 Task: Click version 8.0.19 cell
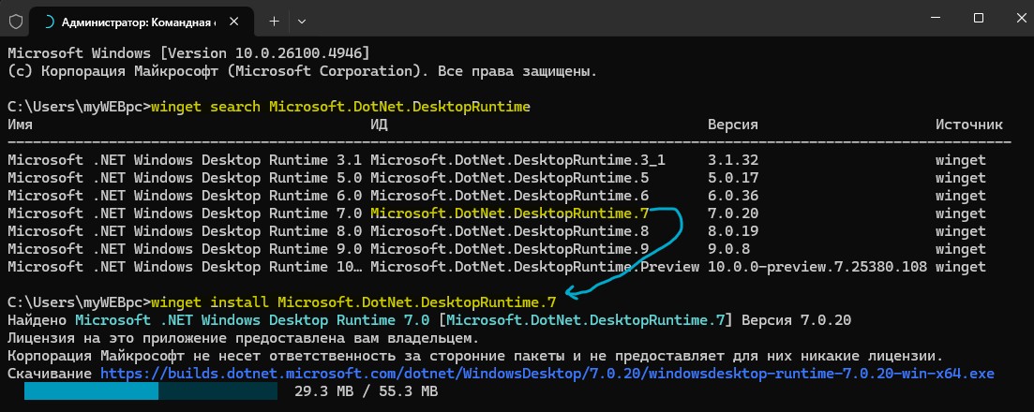click(733, 230)
